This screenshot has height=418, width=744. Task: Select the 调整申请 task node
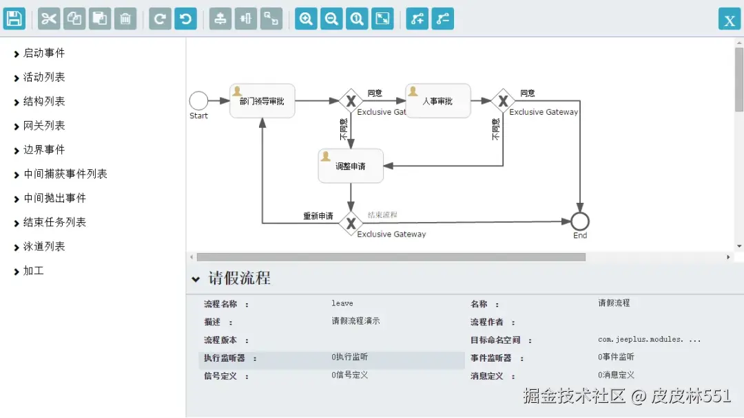[351, 165]
